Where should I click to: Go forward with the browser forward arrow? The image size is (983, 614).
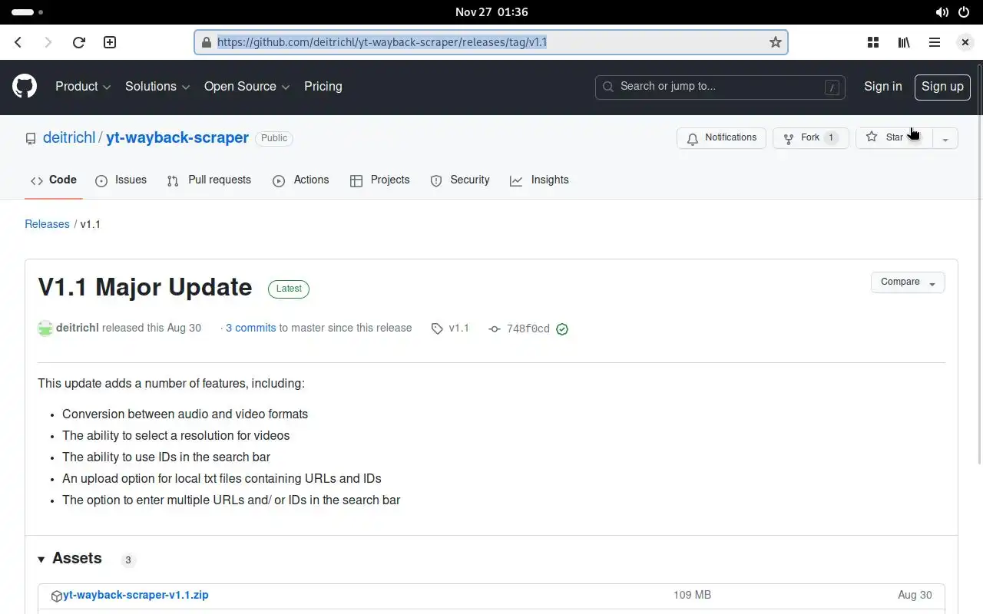pyautogui.click(x=48, y=42)
